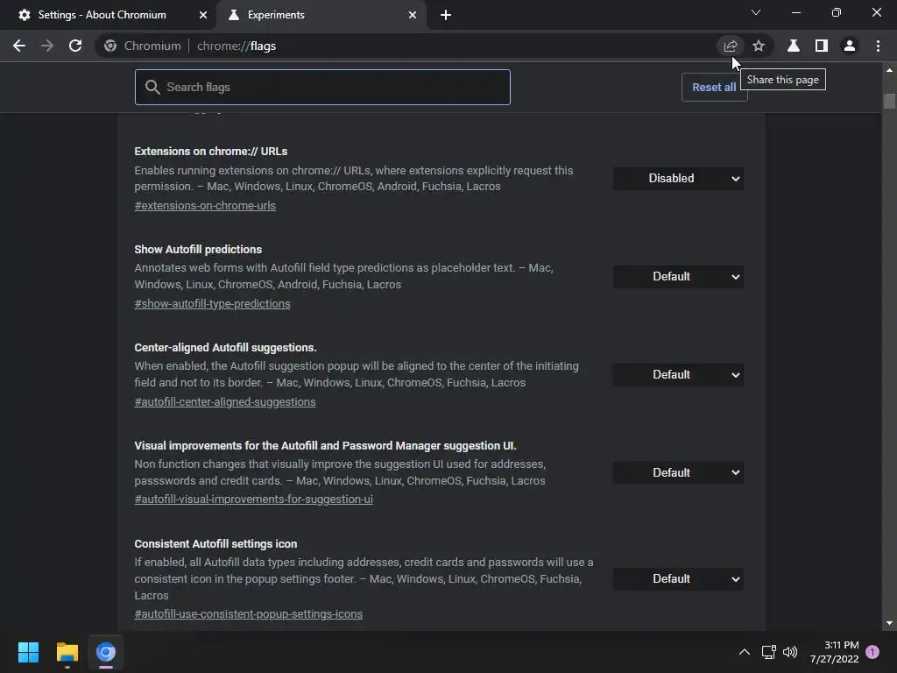Click the scrollbar up arrow

pyautogui.click(x=889, y=70)
